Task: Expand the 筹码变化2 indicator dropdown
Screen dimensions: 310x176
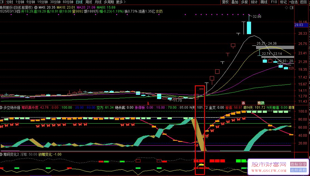Action: [1, 154]
